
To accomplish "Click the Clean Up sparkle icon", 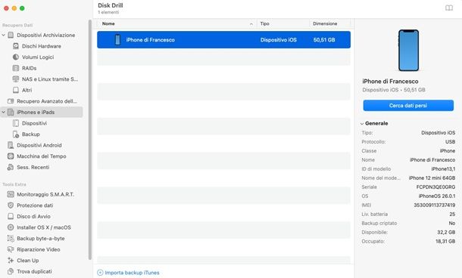I will click(x=11, y=261).
